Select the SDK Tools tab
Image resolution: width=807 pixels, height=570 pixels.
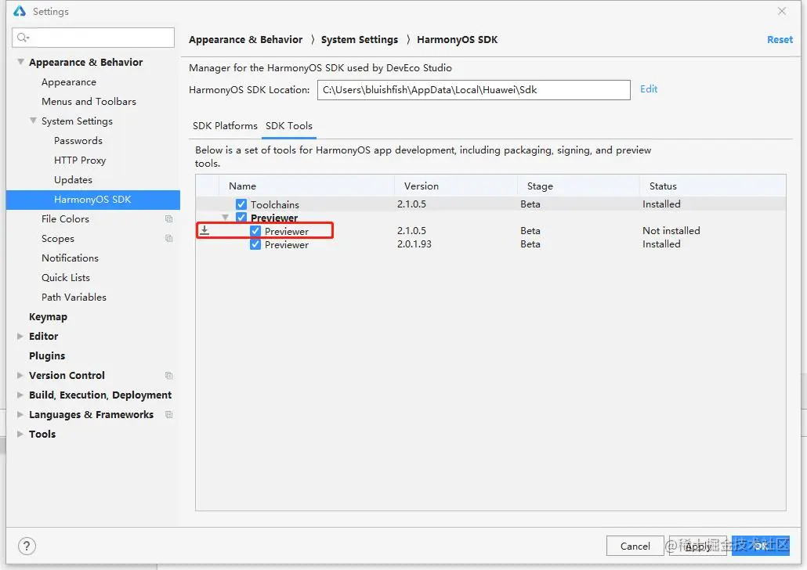pos(289,126)
